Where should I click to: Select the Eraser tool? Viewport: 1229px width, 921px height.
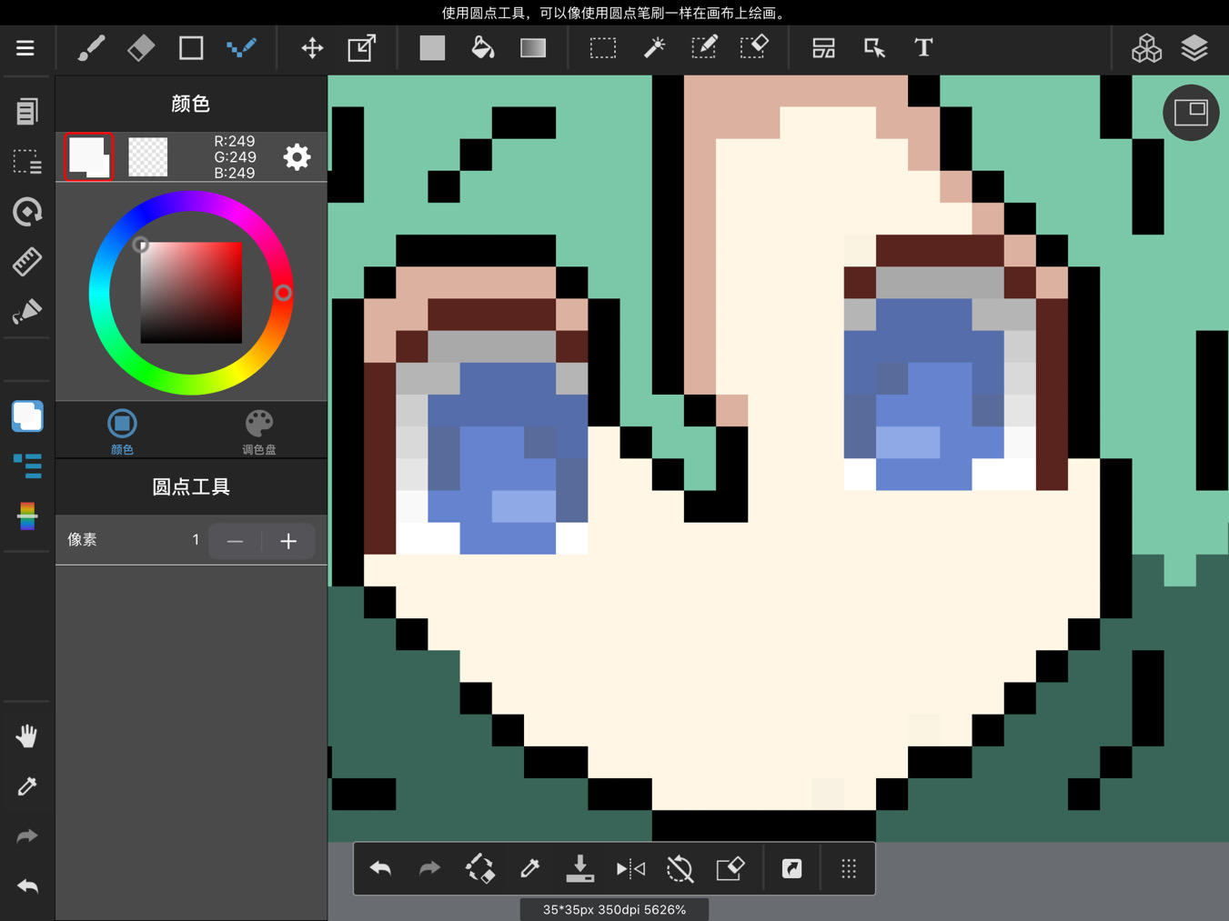pos(141,47)
